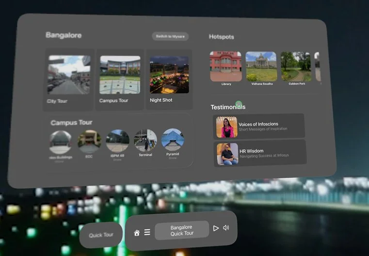Viewport: 369px width, 256px height.
Task: Select the Vidhana Soudha hotspot thumbnail
Action: (x=261, y=66)
